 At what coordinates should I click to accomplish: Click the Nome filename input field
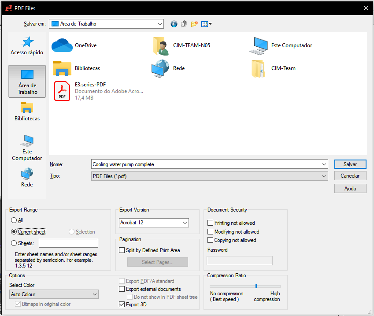(x=206, y=164)
